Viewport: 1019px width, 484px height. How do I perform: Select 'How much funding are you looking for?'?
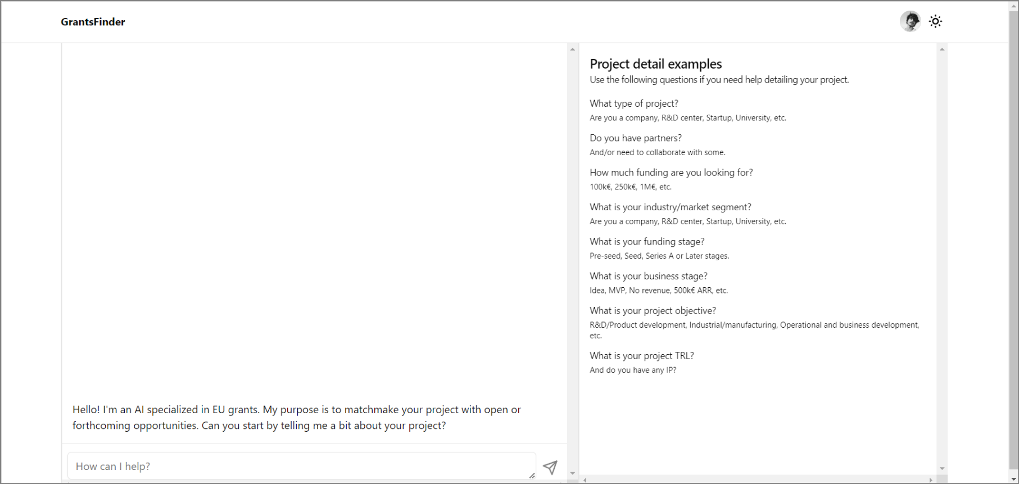(671, 173)
